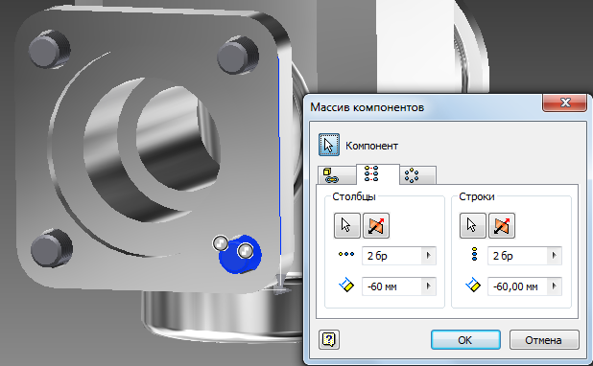The width and height of the screenshot is (593, 366).
Task: Select column direction arrow in Столбцы
Action: click(x=346, y=225)
